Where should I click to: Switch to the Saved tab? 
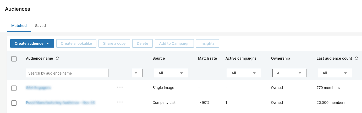click(x=40, y=26)
